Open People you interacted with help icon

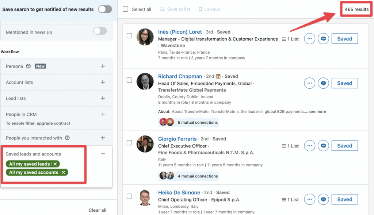click(x=67, y=138)
